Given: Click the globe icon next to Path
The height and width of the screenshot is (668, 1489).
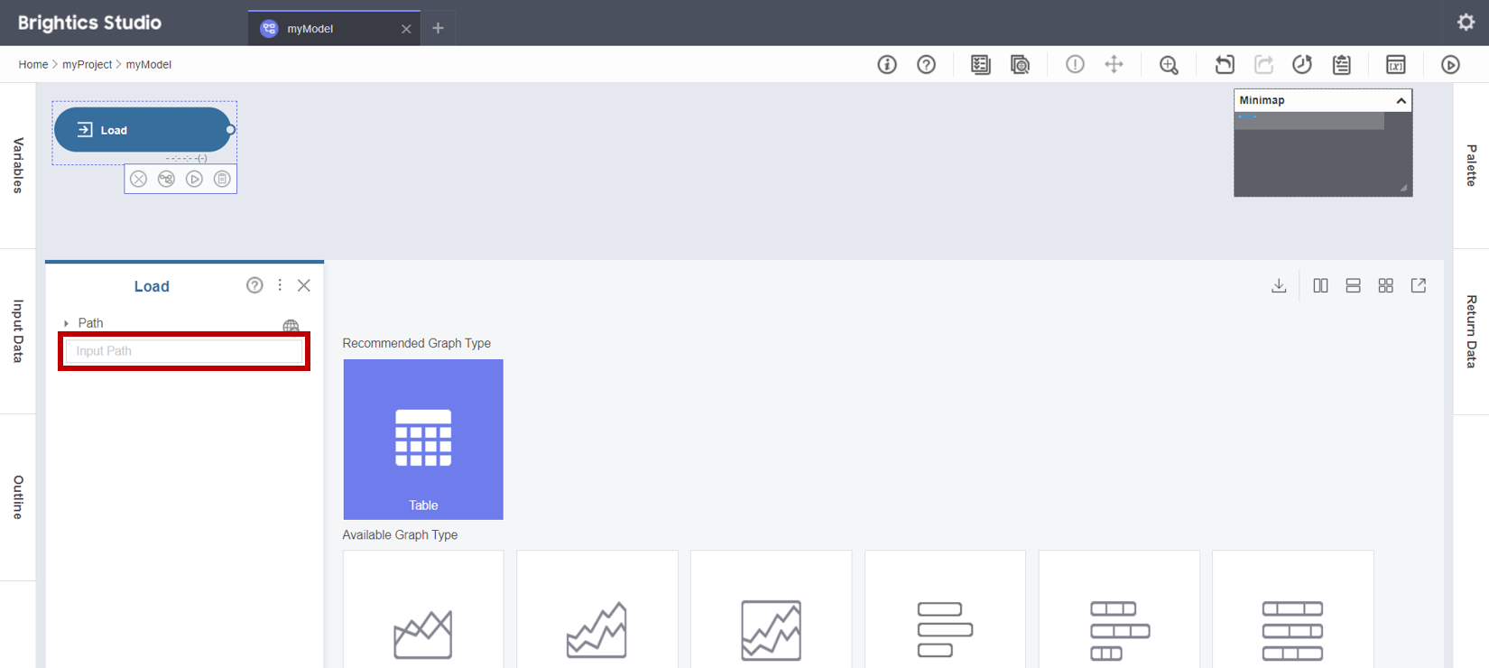Looking at the screenshot, I should point(291,326).
